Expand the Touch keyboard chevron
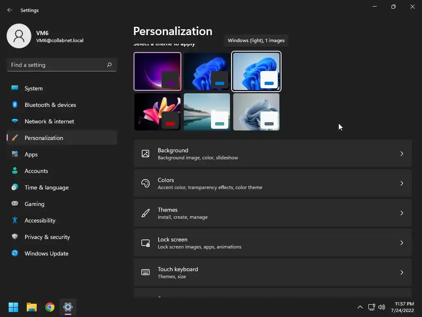This screenshot has height=317, width=422. pos(401,272)
